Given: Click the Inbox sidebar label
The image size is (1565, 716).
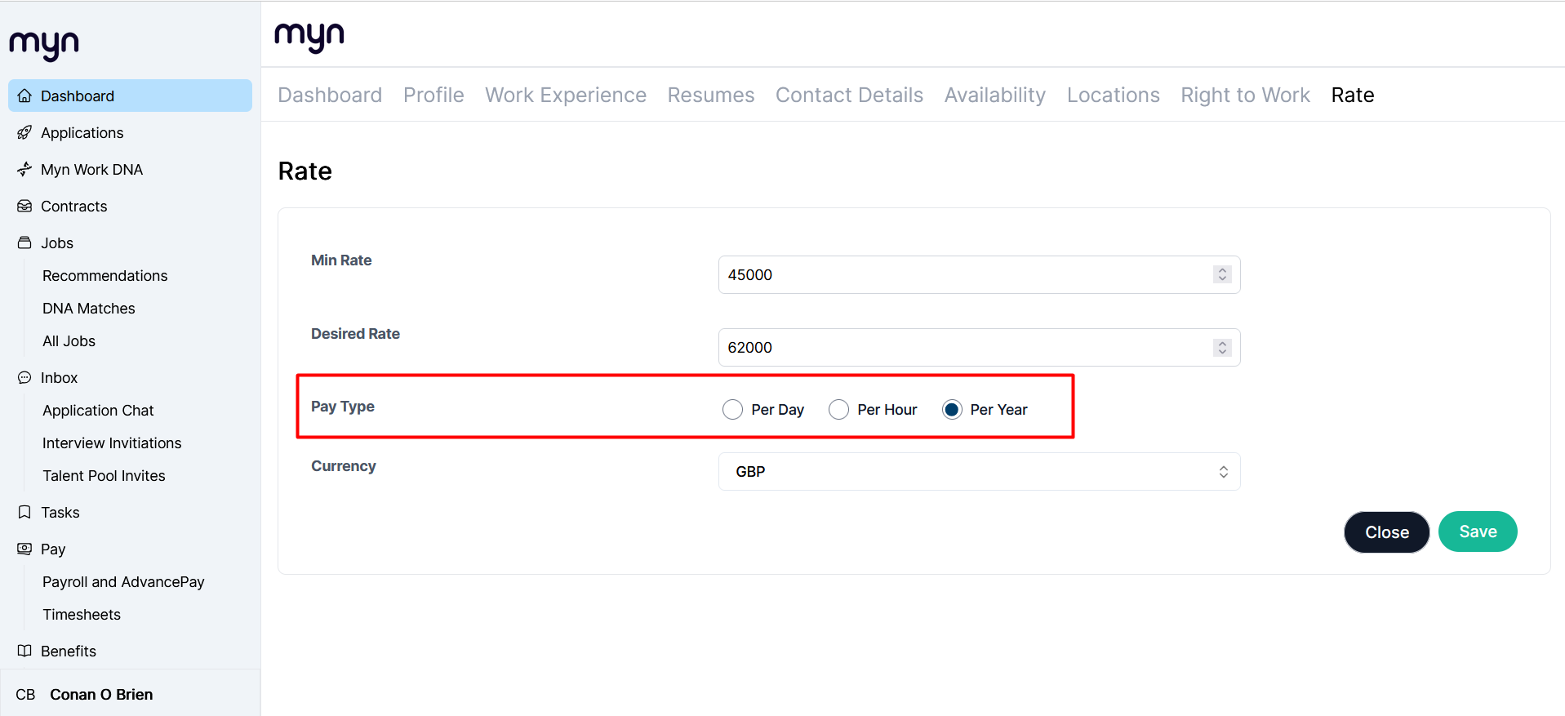Looking at the screenshot, I should coord(59,377).
